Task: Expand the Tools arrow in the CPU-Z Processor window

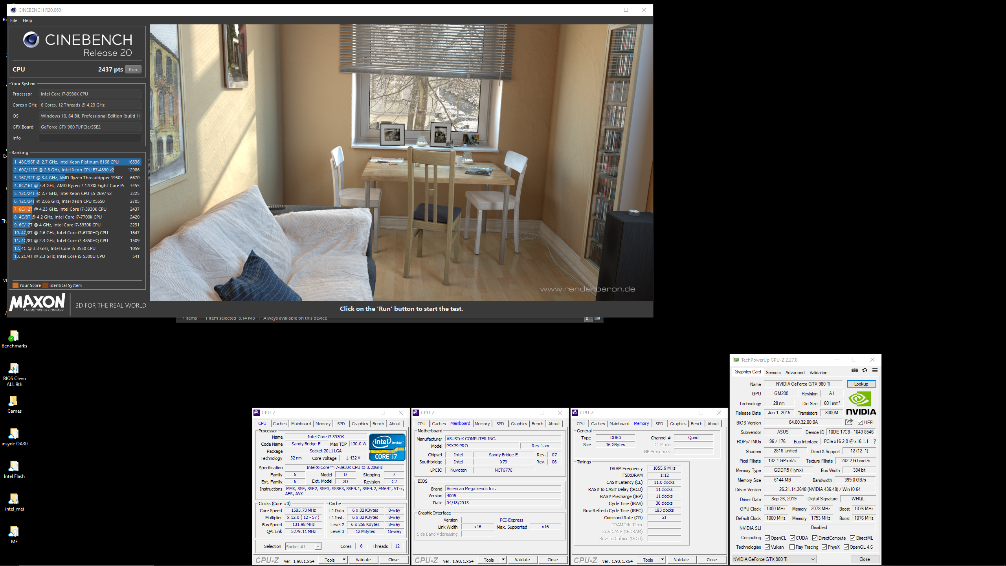Action: (x=344, y=559)
